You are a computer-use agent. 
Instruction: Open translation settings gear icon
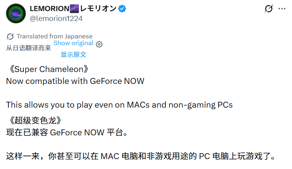(x=99, y=44)
